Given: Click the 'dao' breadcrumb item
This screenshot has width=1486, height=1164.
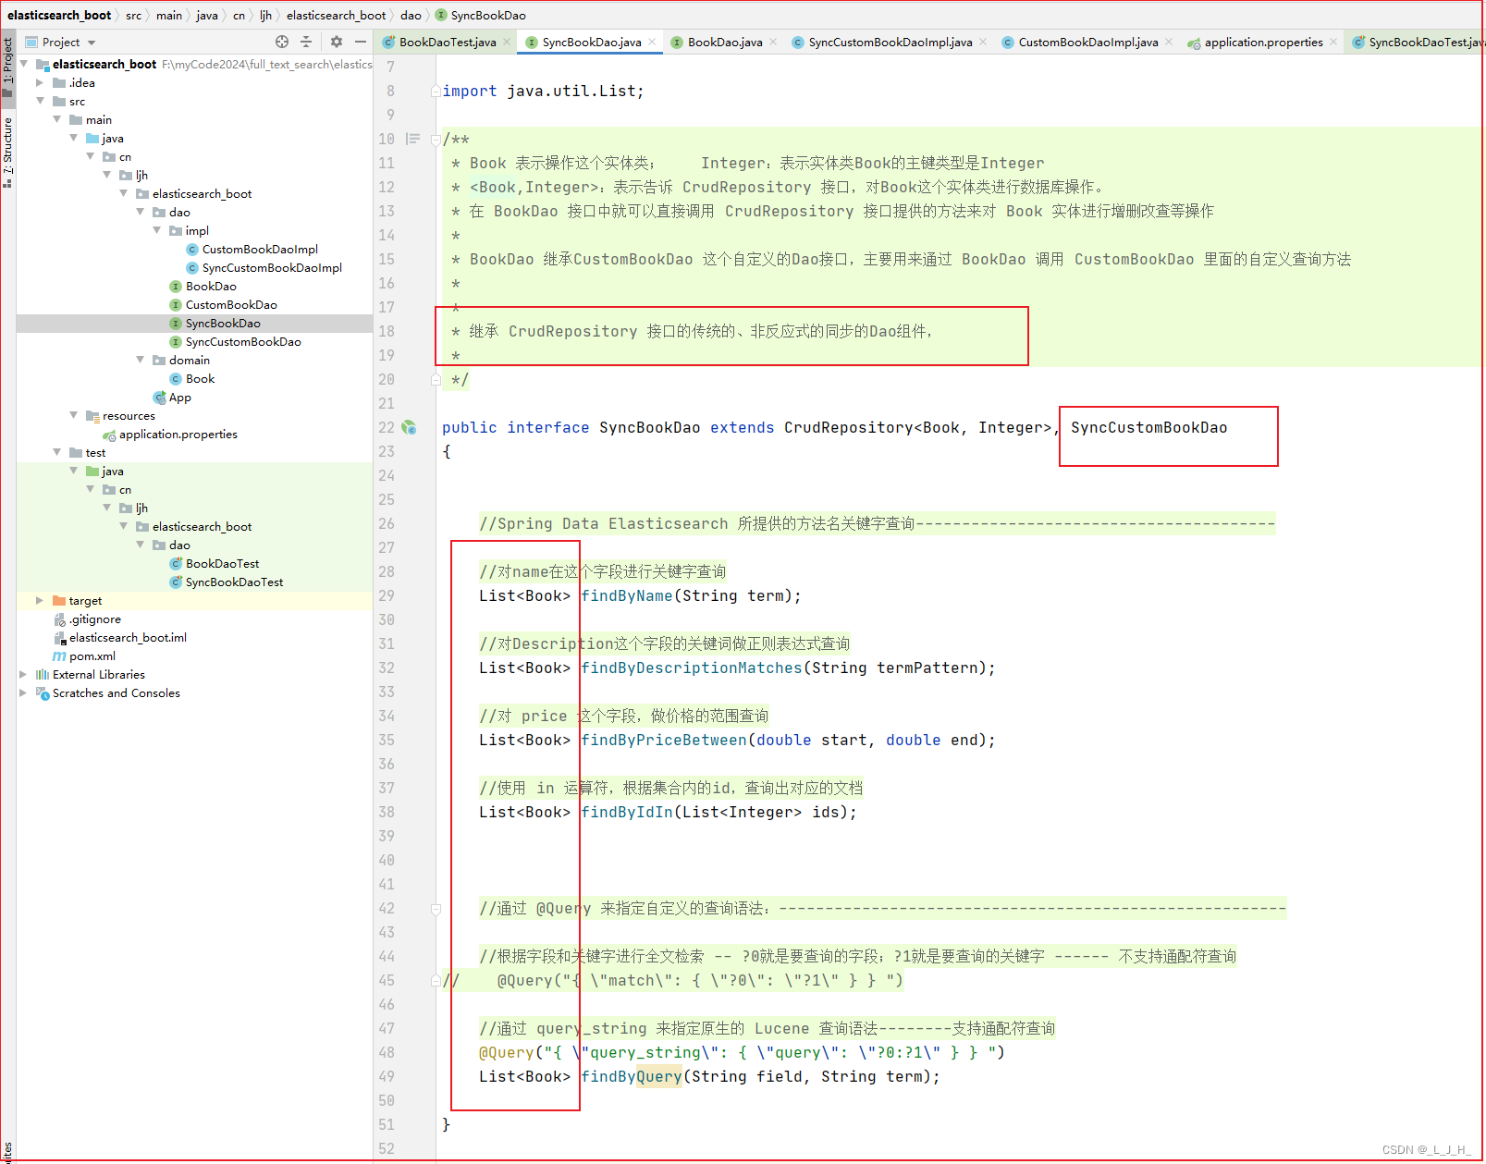Looking at the screenshot, I should coord(411,16).
